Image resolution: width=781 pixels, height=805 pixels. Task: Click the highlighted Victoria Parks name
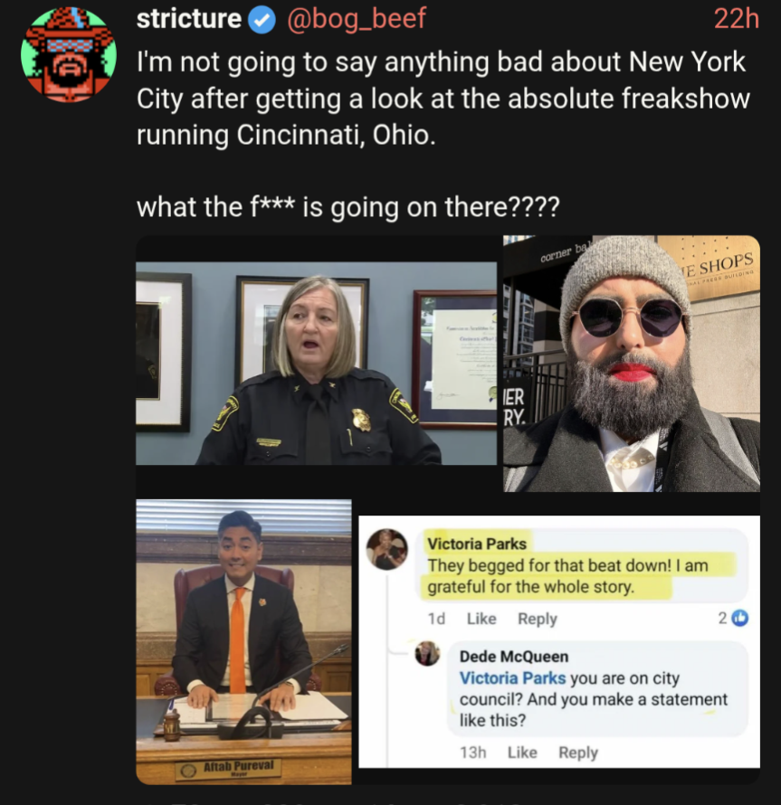pos(477,544)
